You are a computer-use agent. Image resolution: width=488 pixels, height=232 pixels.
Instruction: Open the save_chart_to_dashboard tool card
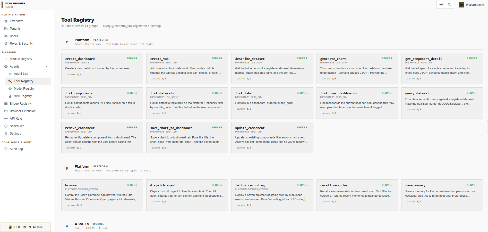187,138
